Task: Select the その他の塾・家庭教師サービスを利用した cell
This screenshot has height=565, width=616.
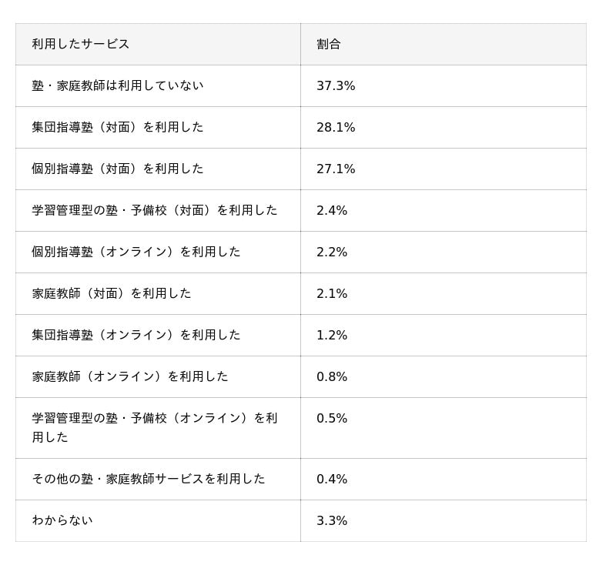Action: (149, 479)
